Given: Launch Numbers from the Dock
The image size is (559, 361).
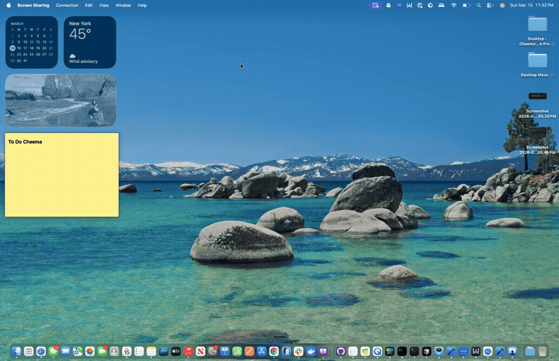Looking at the screenshot, I should (237, 352).
